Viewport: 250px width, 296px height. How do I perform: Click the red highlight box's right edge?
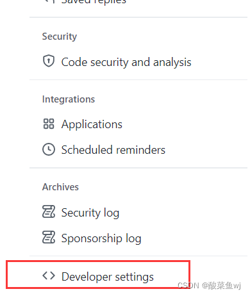[x=189, y=274]
